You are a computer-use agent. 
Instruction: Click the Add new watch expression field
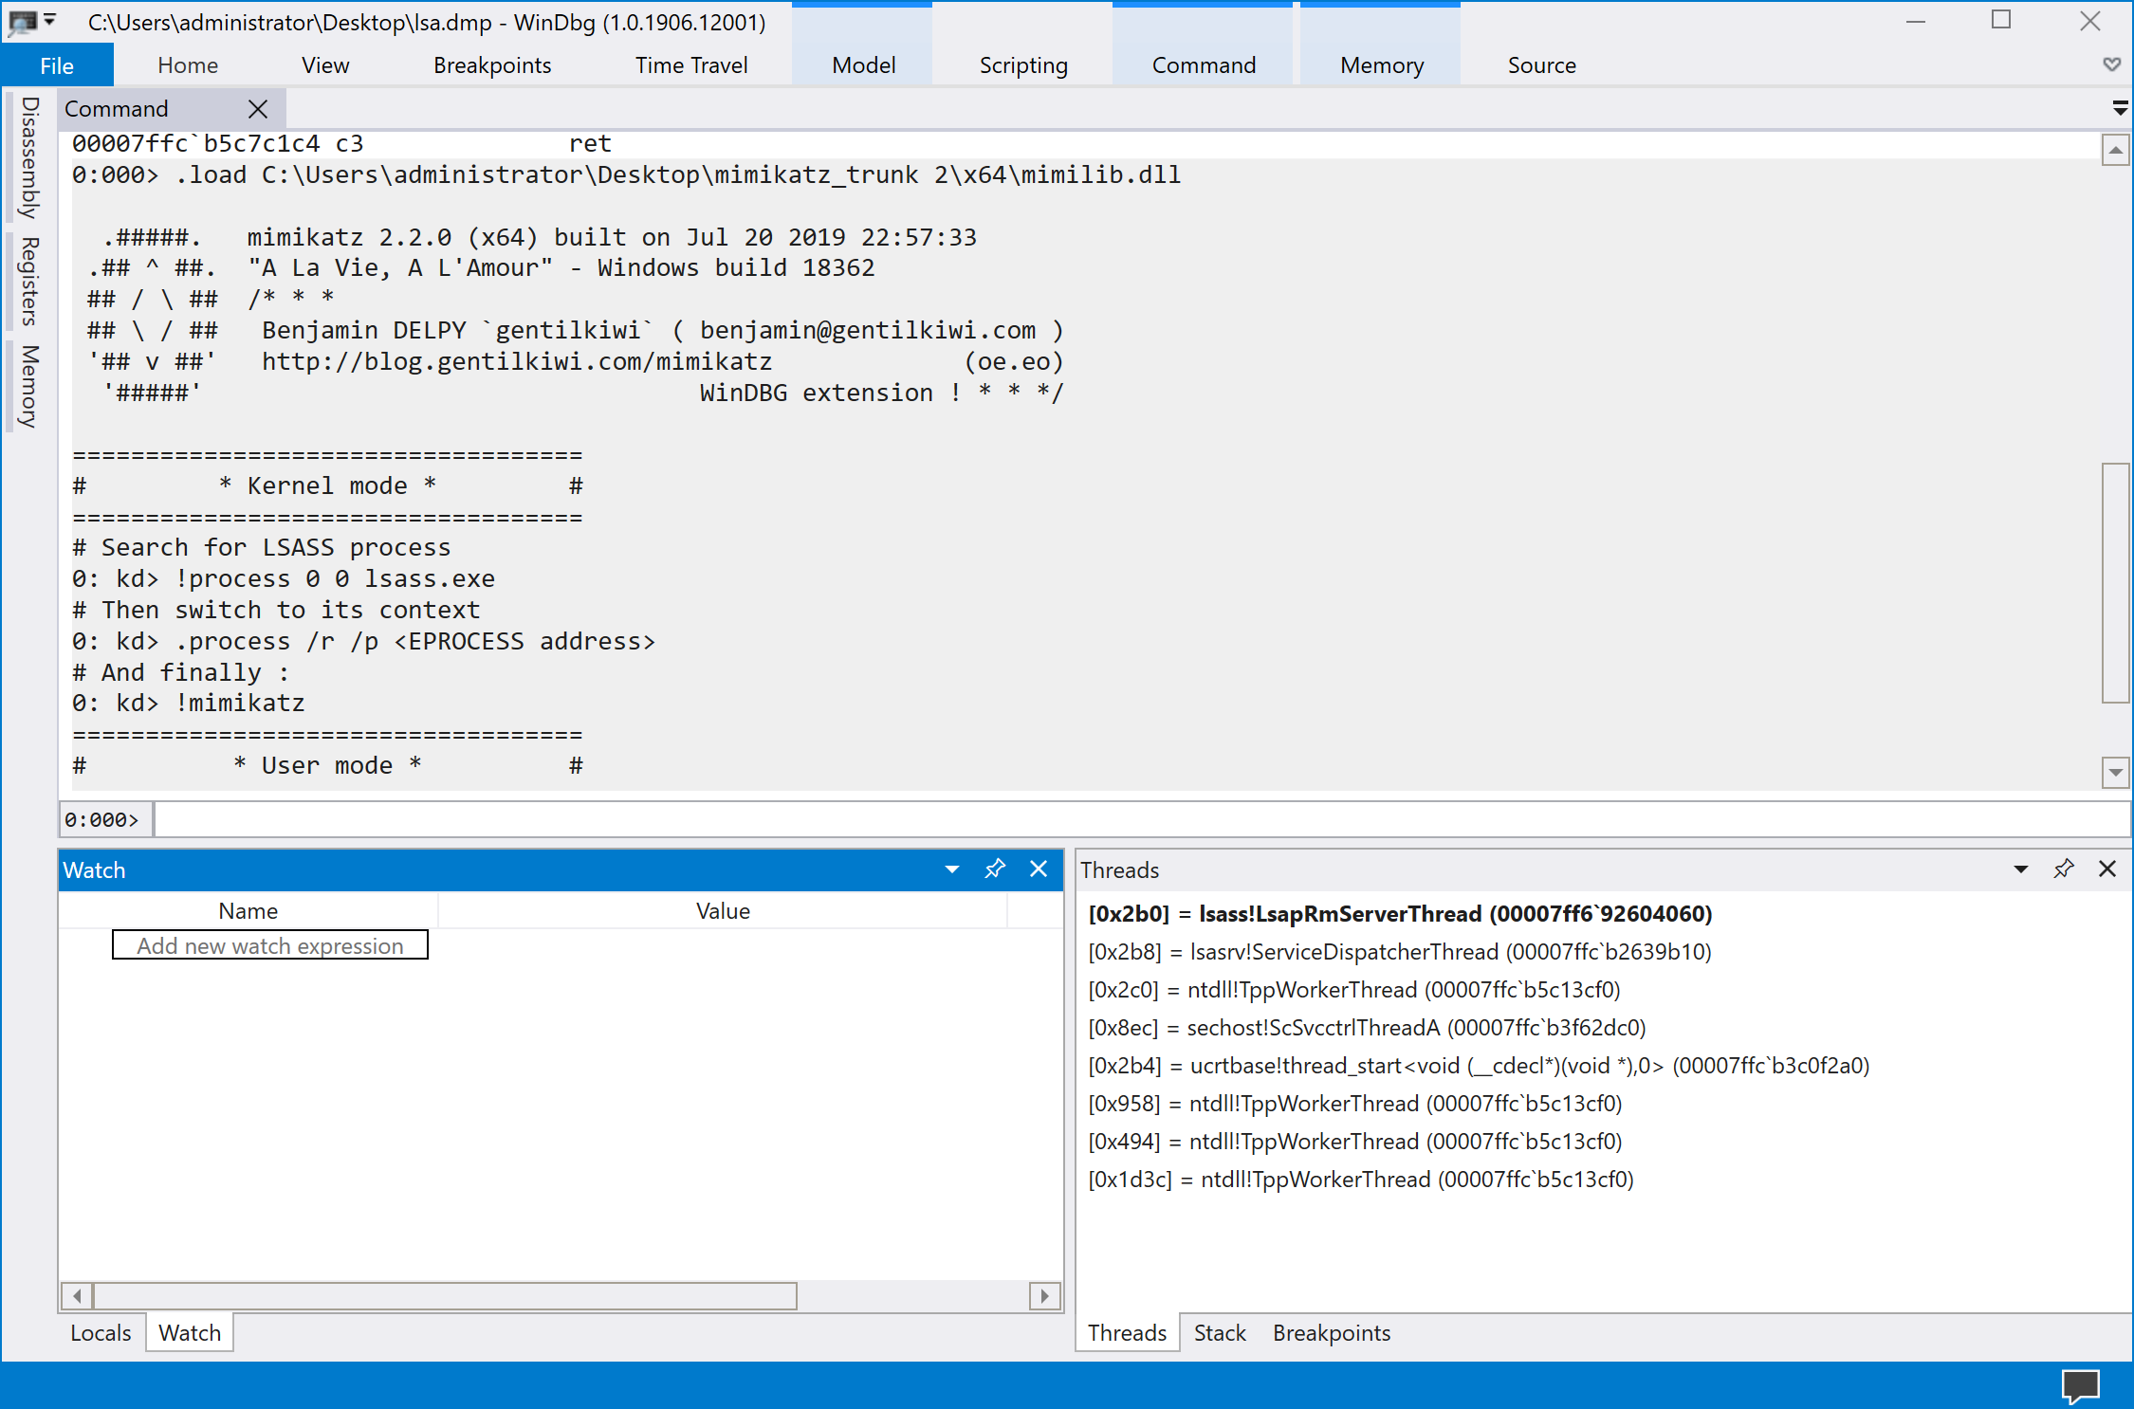click(270, 945)
